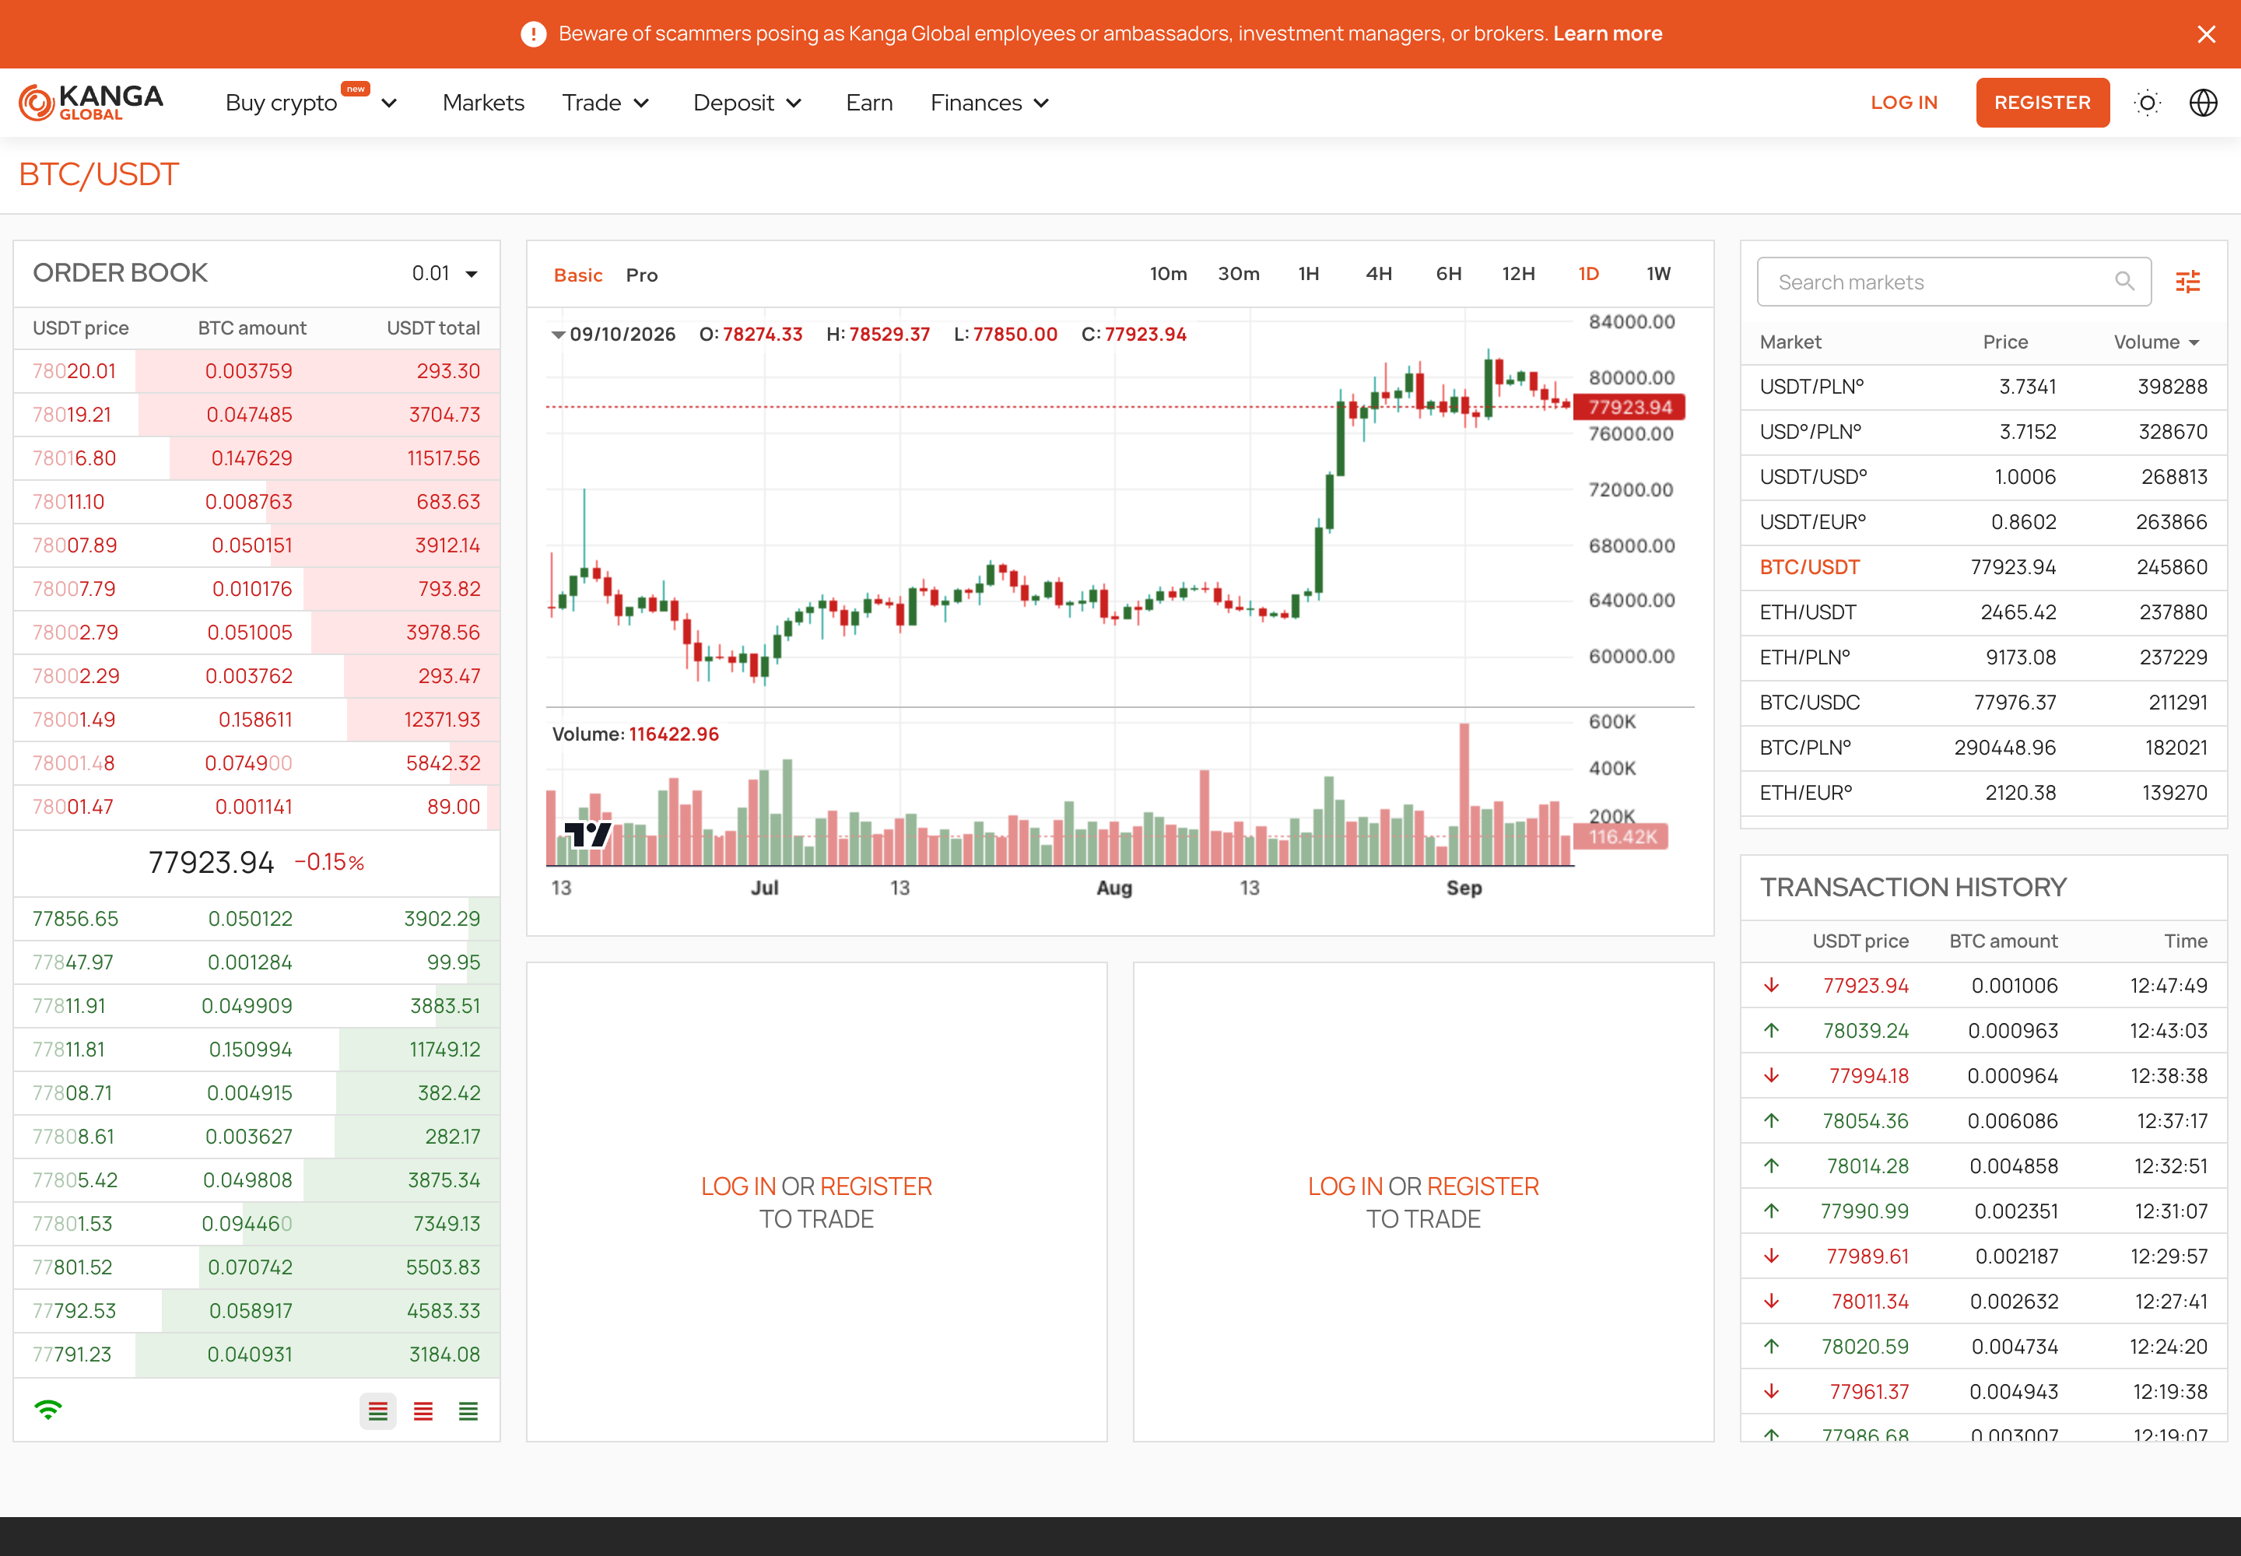Select the 10m chart interval
The width and height of the screenshot is (2241, 1556).
[1167, 273]
